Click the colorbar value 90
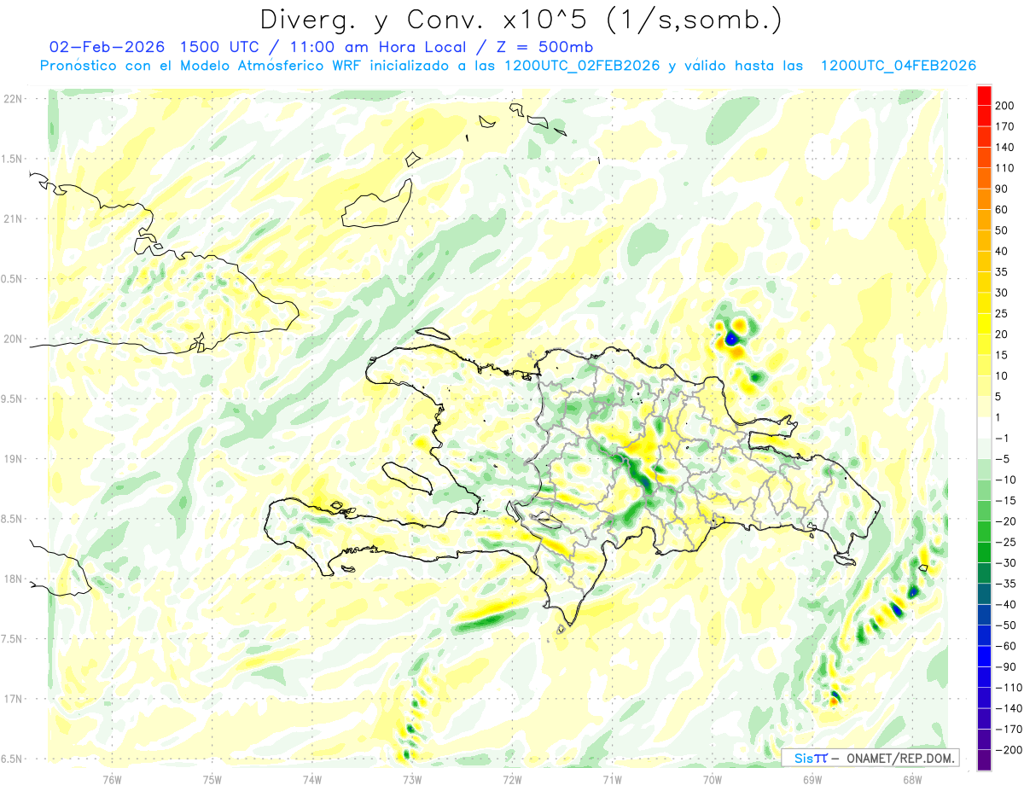The image size is (1024, 791). tap(1002, 189)
